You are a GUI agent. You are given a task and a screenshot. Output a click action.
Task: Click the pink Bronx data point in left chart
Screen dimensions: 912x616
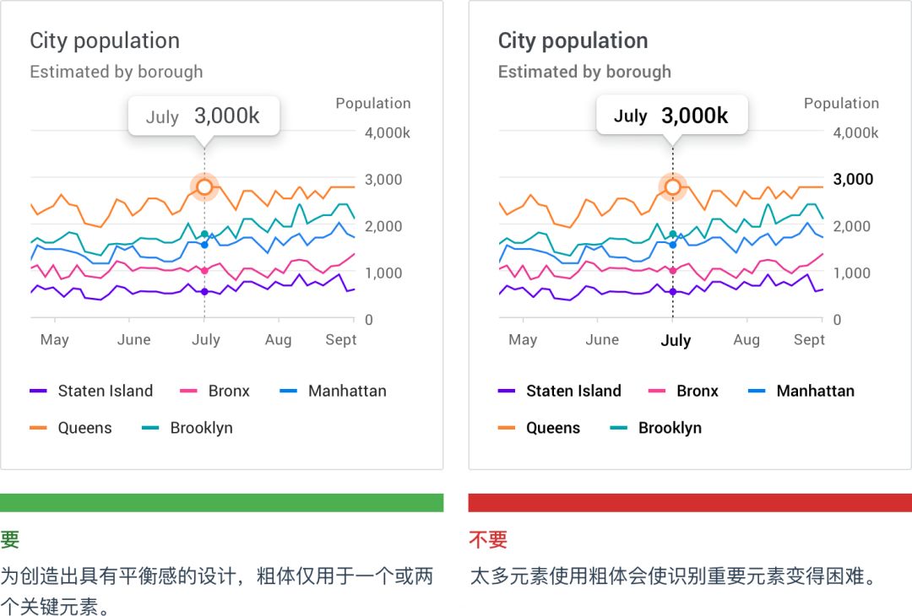204,271
